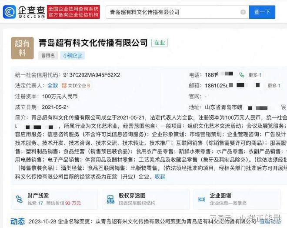Select the 小微企业 tag
Screen dimensions: 287x228
click(x=73, y=56)
